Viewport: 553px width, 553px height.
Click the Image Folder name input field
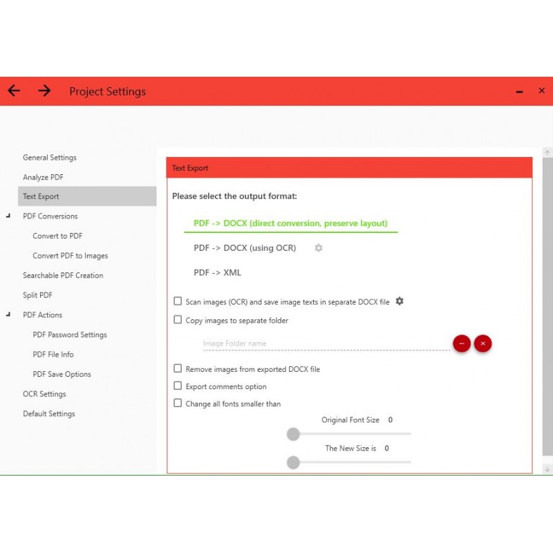click(325, 344)
